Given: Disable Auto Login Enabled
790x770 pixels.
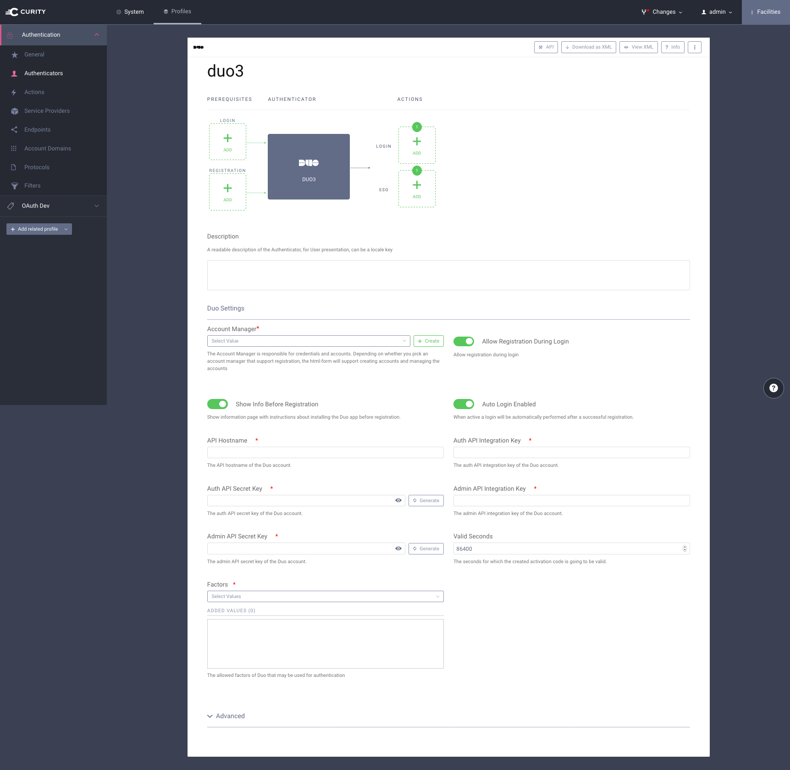Looking at the screenshot, I should click(x=464, y=404).
